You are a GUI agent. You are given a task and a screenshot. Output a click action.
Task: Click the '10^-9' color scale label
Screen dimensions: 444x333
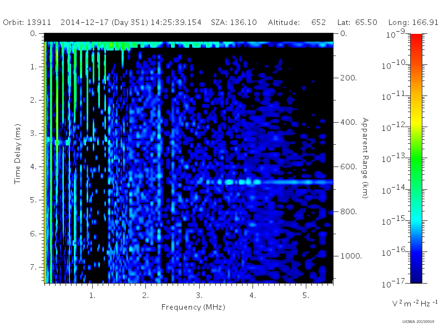pos(396,34)
